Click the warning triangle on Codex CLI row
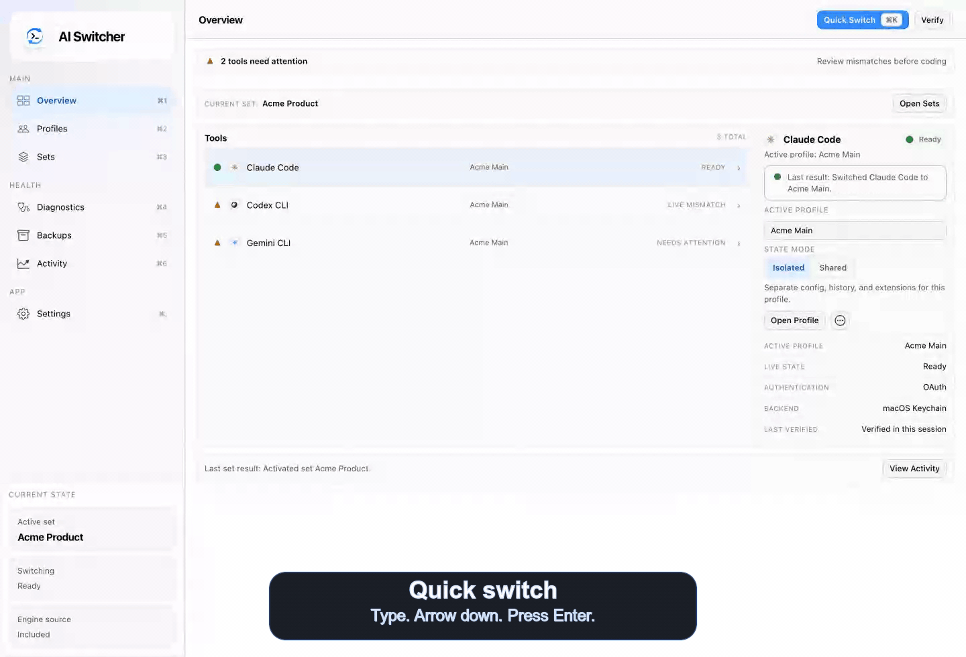The image size is (966, 657). (x=217, y=205)
